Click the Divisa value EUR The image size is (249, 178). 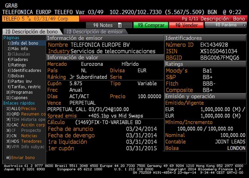point(142,71)
